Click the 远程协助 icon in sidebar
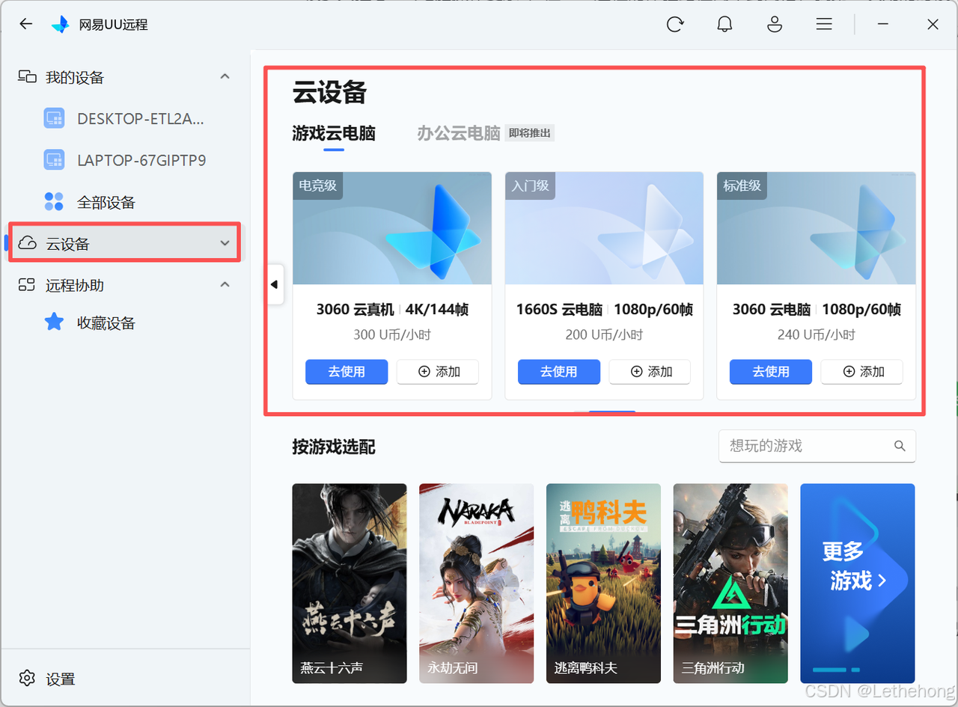The height and width of the screenshot is (707, 958). pos(28,284)
